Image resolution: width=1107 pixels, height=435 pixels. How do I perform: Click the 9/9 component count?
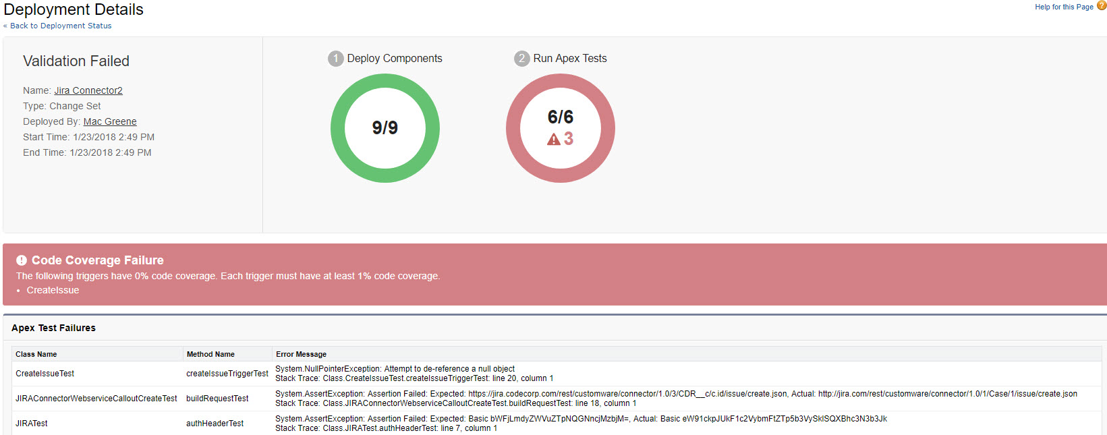(385, 127)
